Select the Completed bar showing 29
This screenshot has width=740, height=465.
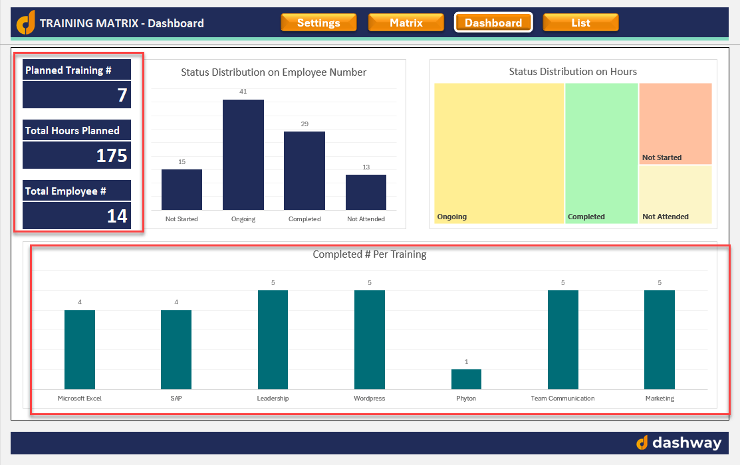click(305, 171)
